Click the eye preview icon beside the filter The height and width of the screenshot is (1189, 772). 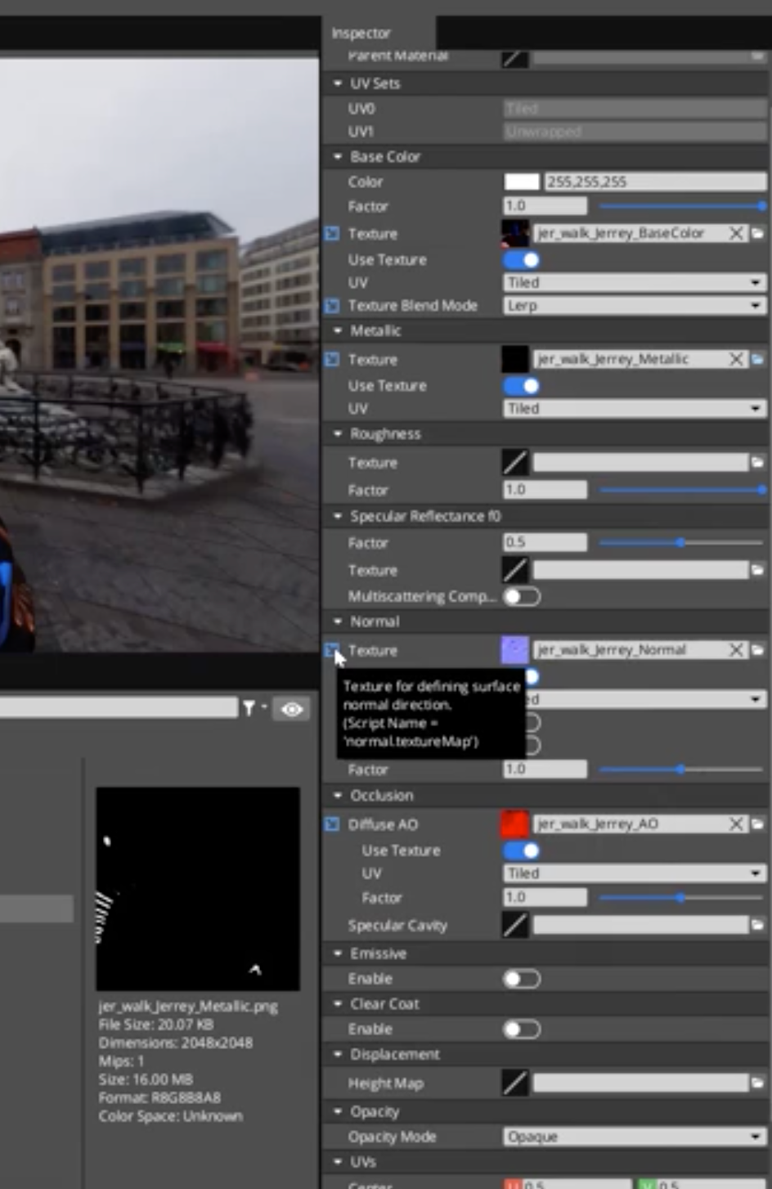(x=292, y=708)
